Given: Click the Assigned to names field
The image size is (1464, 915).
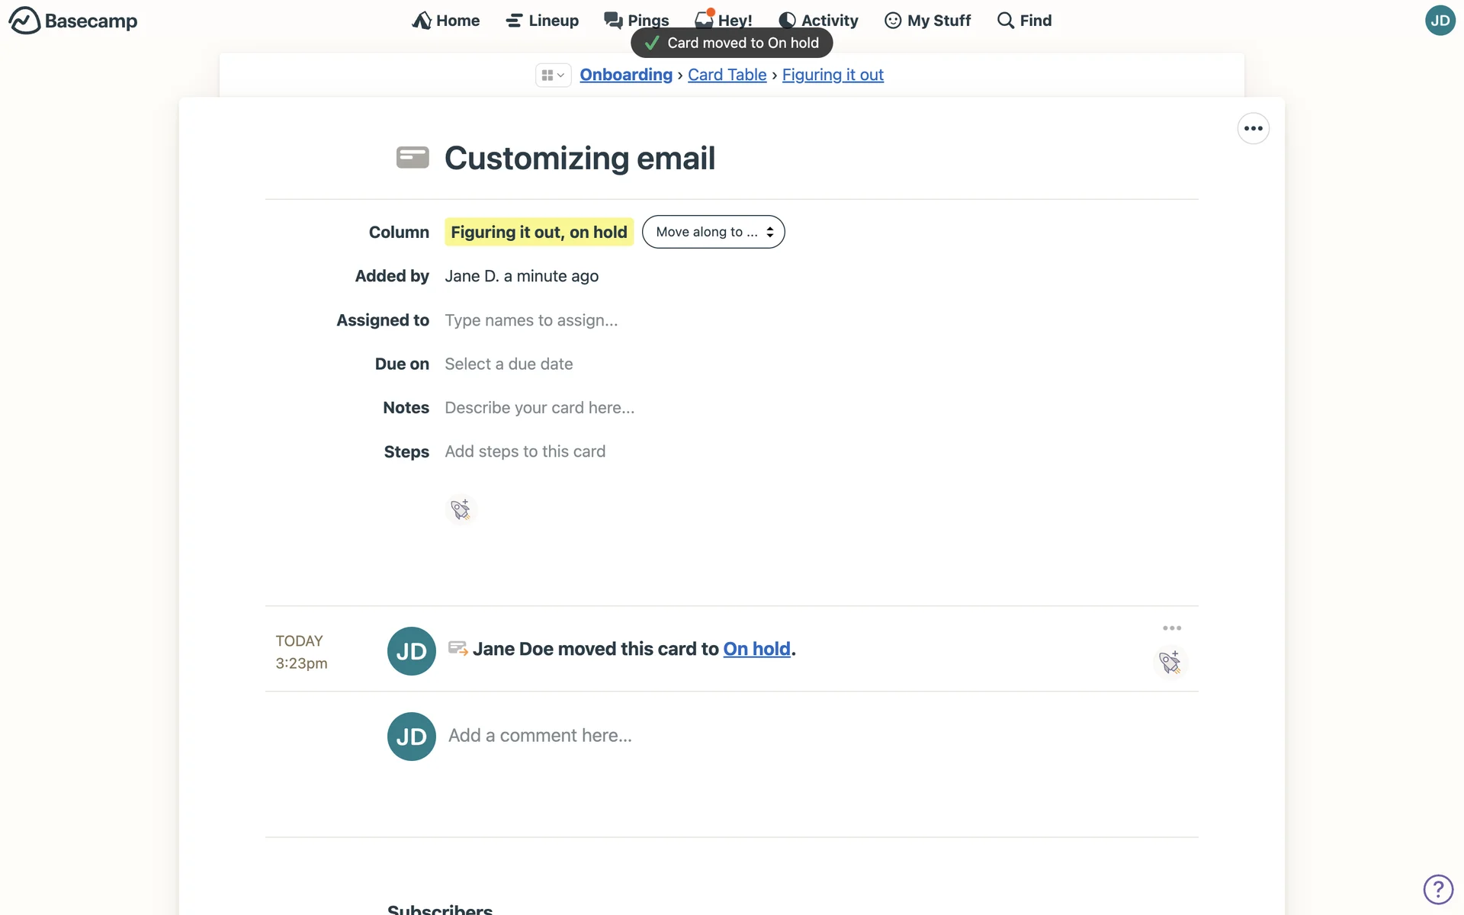Looking at the screenshot, I should [531, 320].
